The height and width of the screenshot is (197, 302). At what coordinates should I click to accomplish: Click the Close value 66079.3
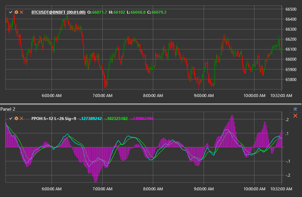[159, 12]
